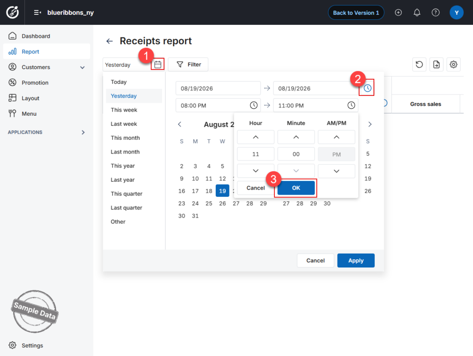Click the AM/PM up arrow
473x356 pixels.
coord(336,137)
